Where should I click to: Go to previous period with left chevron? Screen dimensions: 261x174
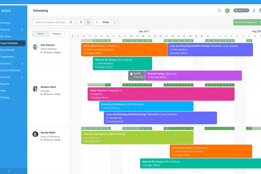[x=97, y=22]
